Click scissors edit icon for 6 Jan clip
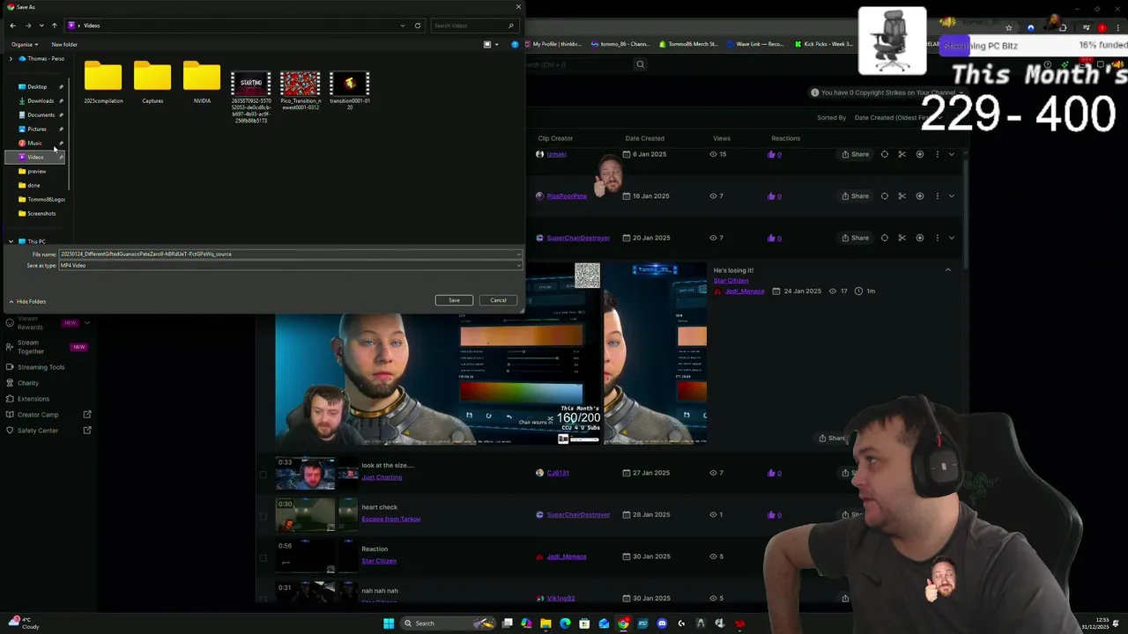 (x=902, y=154)
